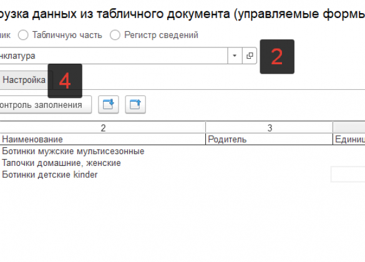Image resolution: width=365 pixels, height=262 pixels.
Task: Click the nomenclature type input field
Action: (x=114, y=56)
